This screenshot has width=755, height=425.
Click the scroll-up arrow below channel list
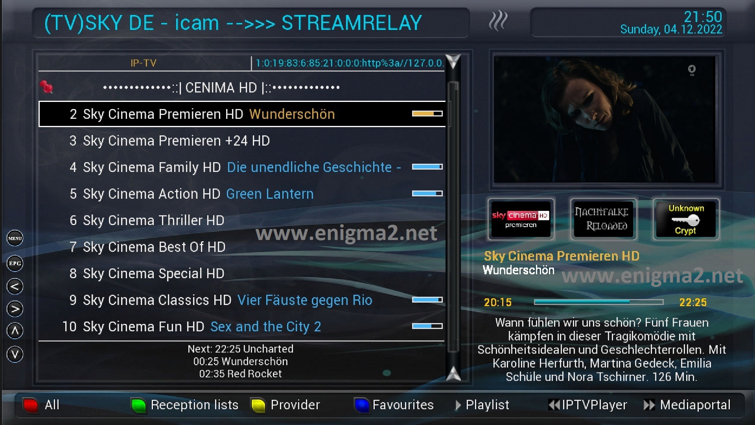[453, 374]
